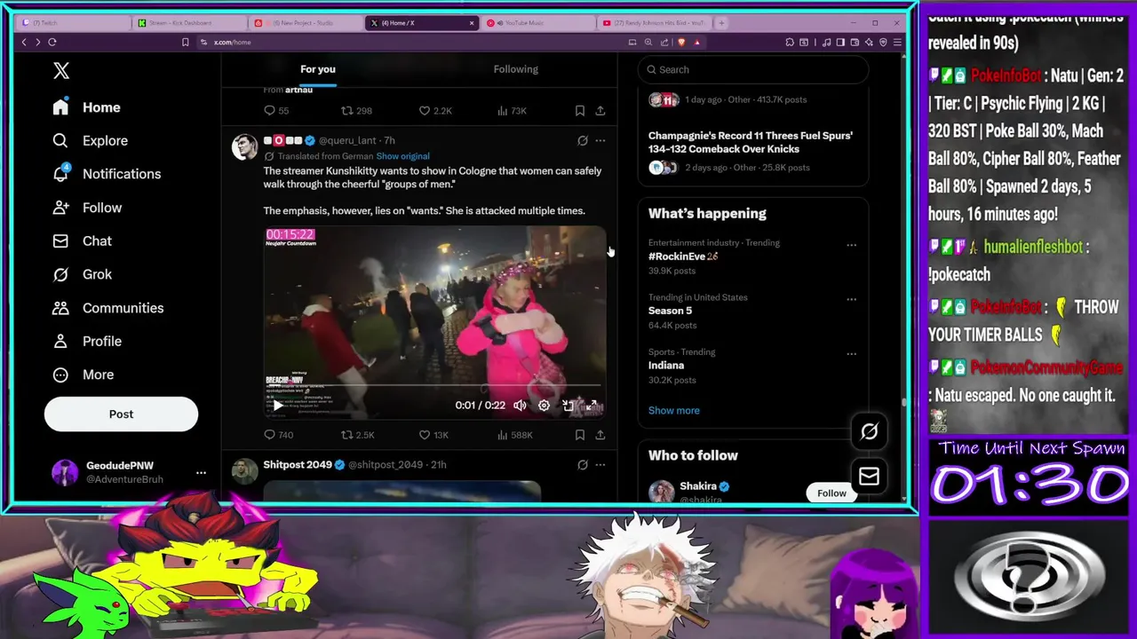Viewport: 1137px width, 639px height.
Task: Switch to Kick Dashboard browser tab
Action: click(x=188, y=23)
